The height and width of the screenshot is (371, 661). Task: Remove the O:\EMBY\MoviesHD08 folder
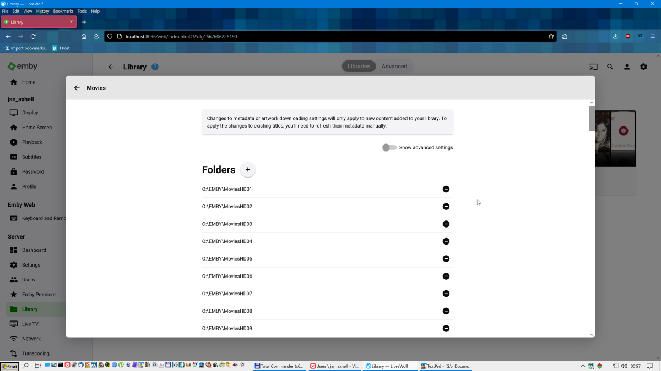click(446, 311)
